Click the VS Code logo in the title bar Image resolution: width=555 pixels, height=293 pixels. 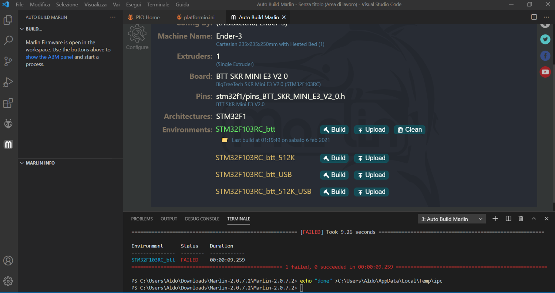(6, 4)
